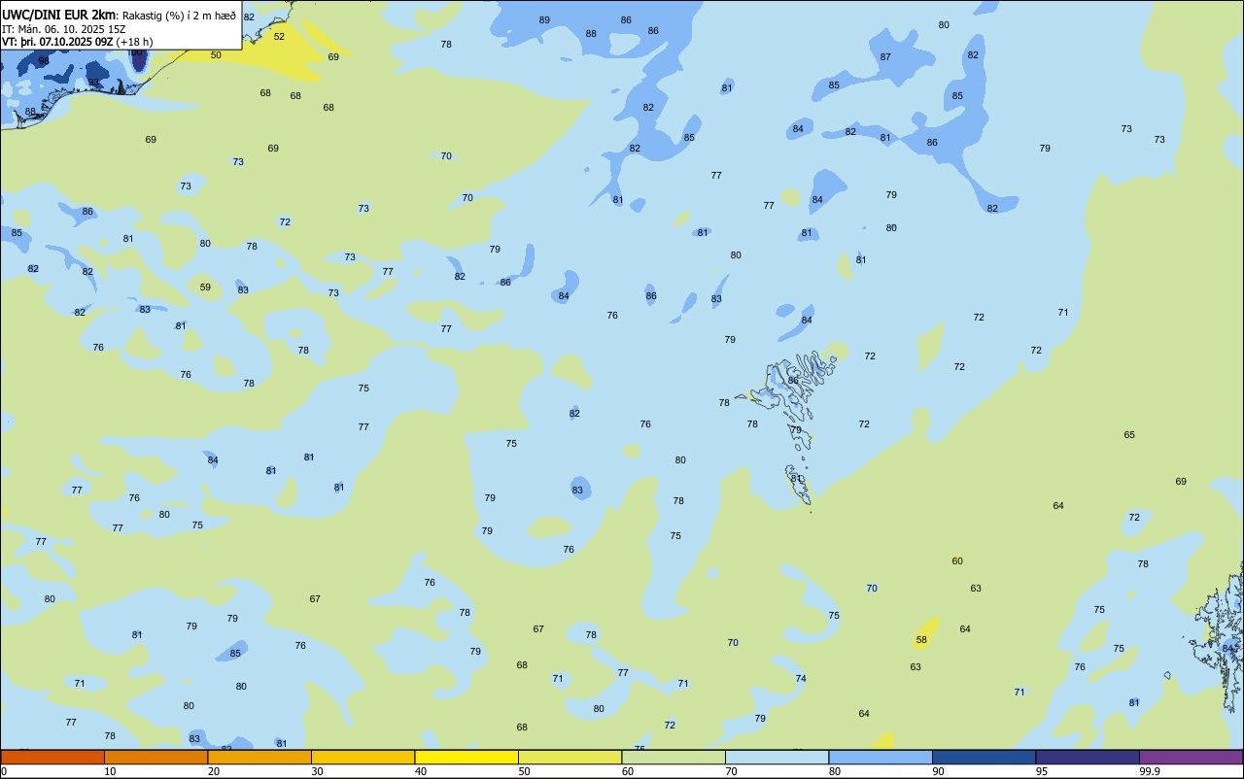
Task: Click the 90 legend scale label
Action: pyautogui.click(x=939, y=771)
